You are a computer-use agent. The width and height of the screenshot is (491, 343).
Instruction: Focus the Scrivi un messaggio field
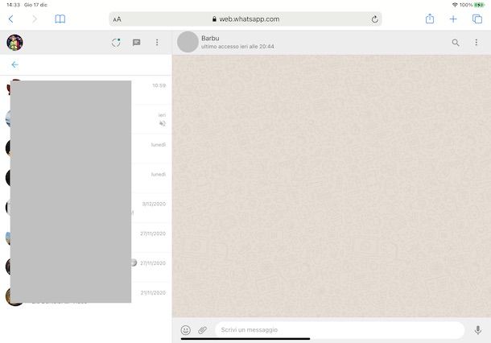(340, 330)
